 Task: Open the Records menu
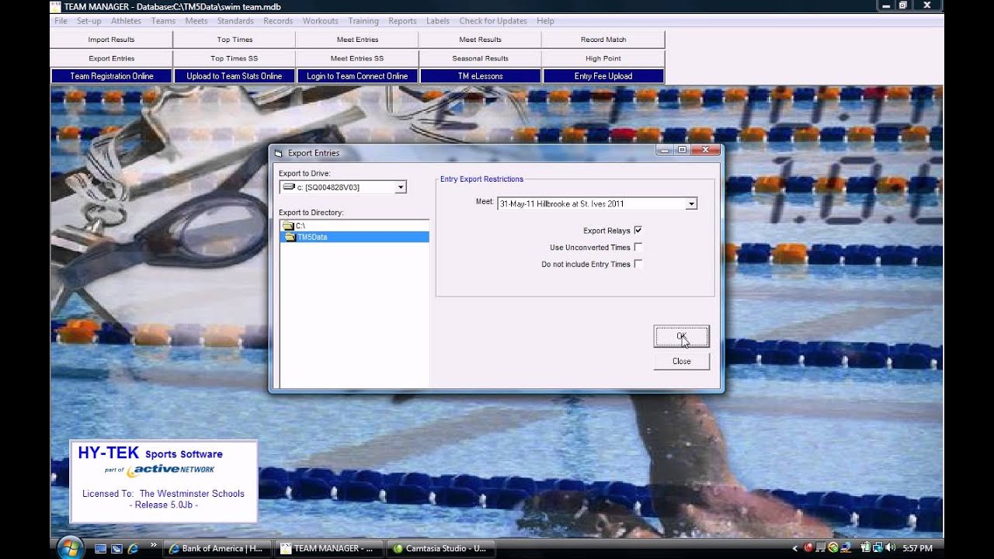[x=278, y=21]
